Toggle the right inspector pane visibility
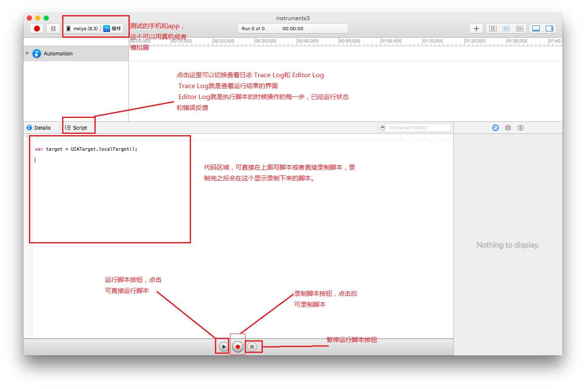 pyautogui.click(x=549, y=29)
